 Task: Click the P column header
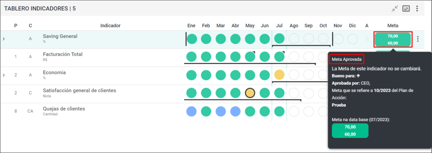(x=16, y=26)
